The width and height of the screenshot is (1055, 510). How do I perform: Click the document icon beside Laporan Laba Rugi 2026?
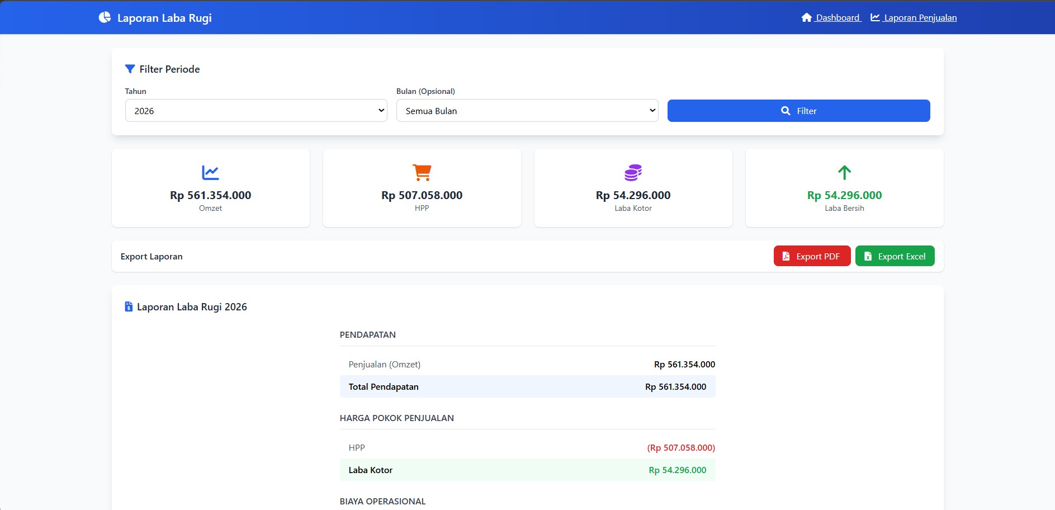point(129,306)
